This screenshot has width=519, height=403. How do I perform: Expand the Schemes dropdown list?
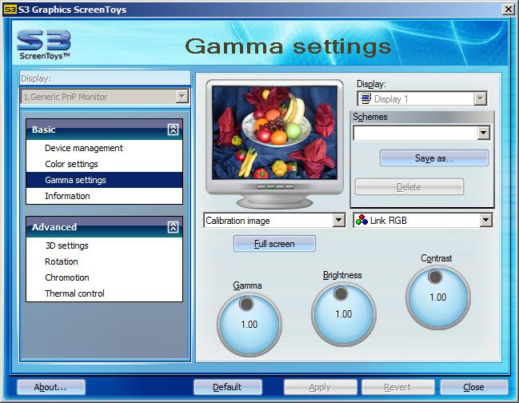482,133
